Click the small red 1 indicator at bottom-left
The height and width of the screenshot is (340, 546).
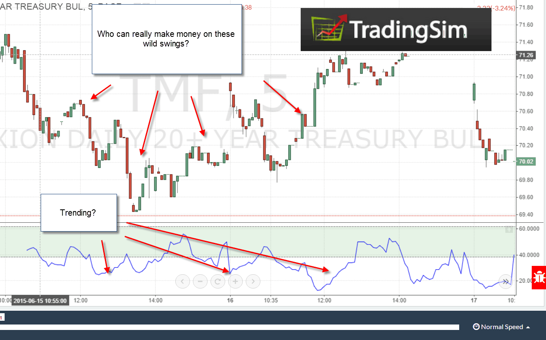tap(1, 318)
